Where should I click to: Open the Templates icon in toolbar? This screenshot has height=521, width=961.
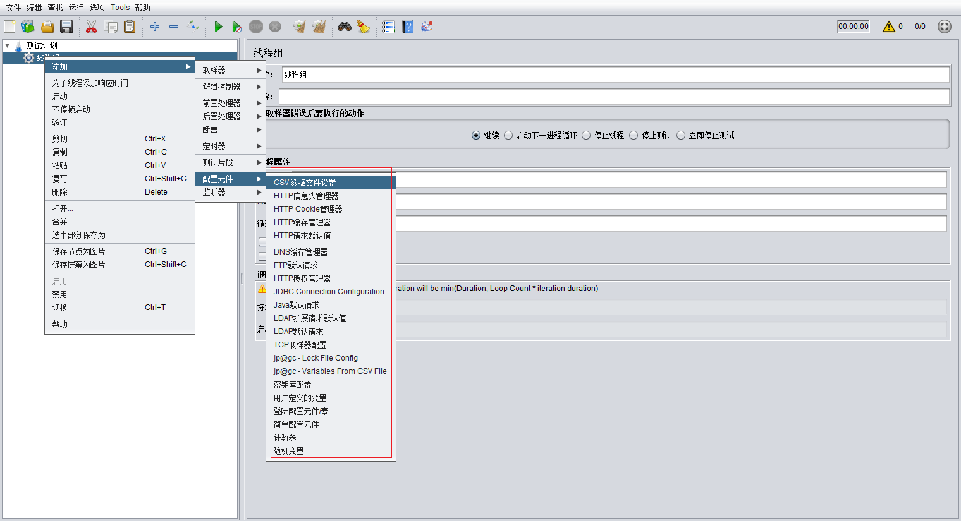tap(28, 27)
